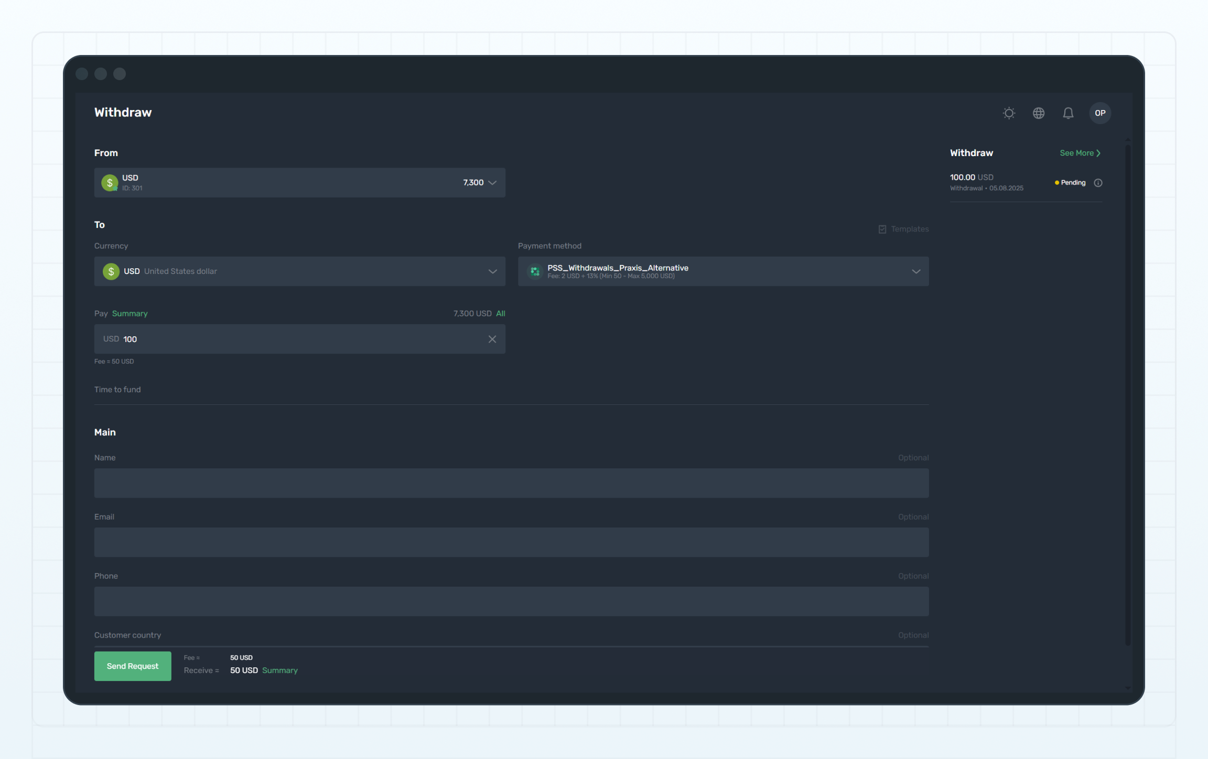
Task: Open the Payment method dropdown
Action: click(915, 271)
